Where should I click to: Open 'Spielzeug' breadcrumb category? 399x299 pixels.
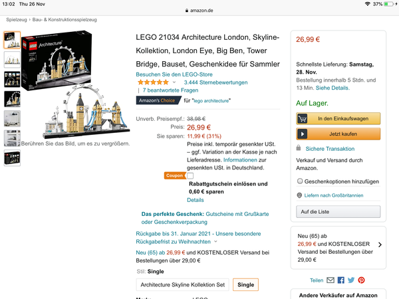[16, 20]
